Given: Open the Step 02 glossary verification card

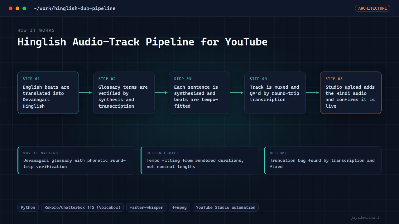Looking at the screenshot, I should 124,93.
